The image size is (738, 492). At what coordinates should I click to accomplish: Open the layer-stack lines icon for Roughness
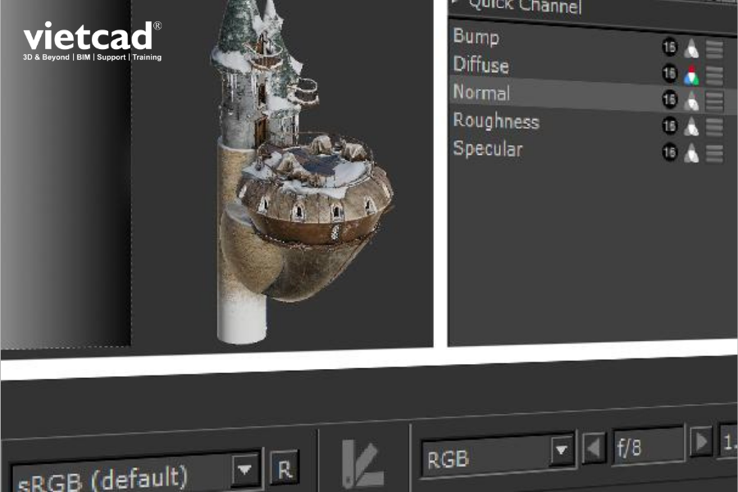pyautogui.click(x=714, y=128)
